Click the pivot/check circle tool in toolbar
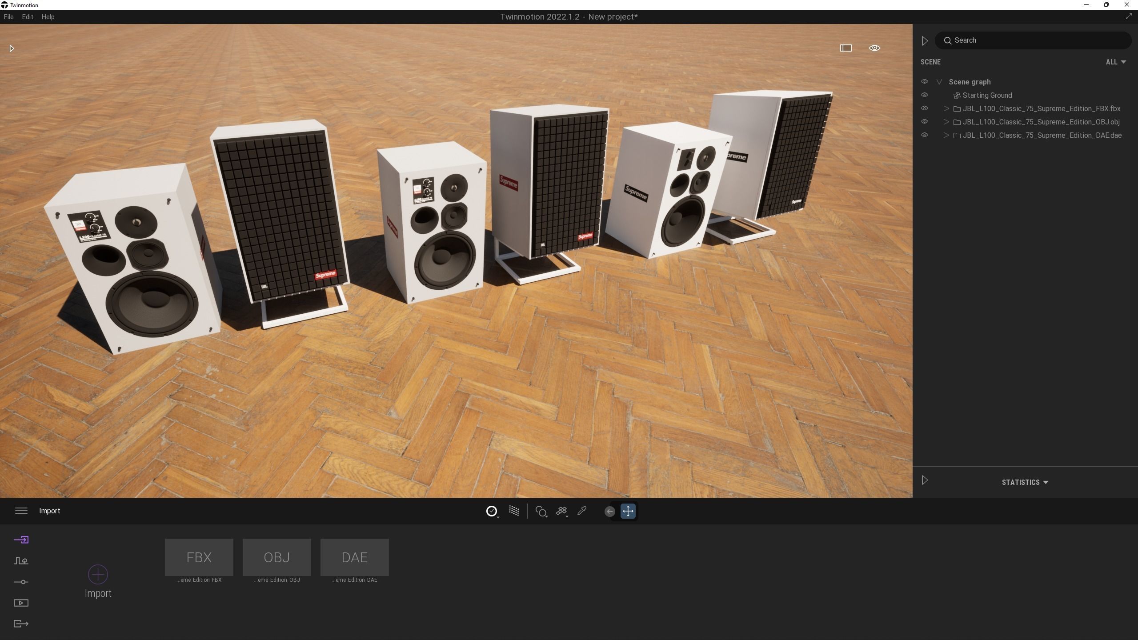 point(492,511)
